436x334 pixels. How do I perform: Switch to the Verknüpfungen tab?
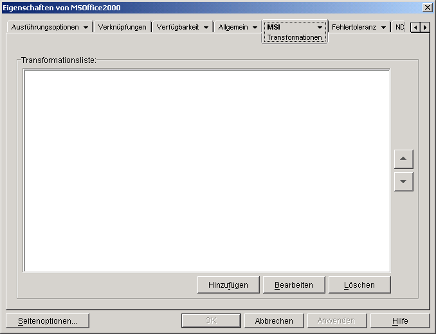(x=122, y=27)
